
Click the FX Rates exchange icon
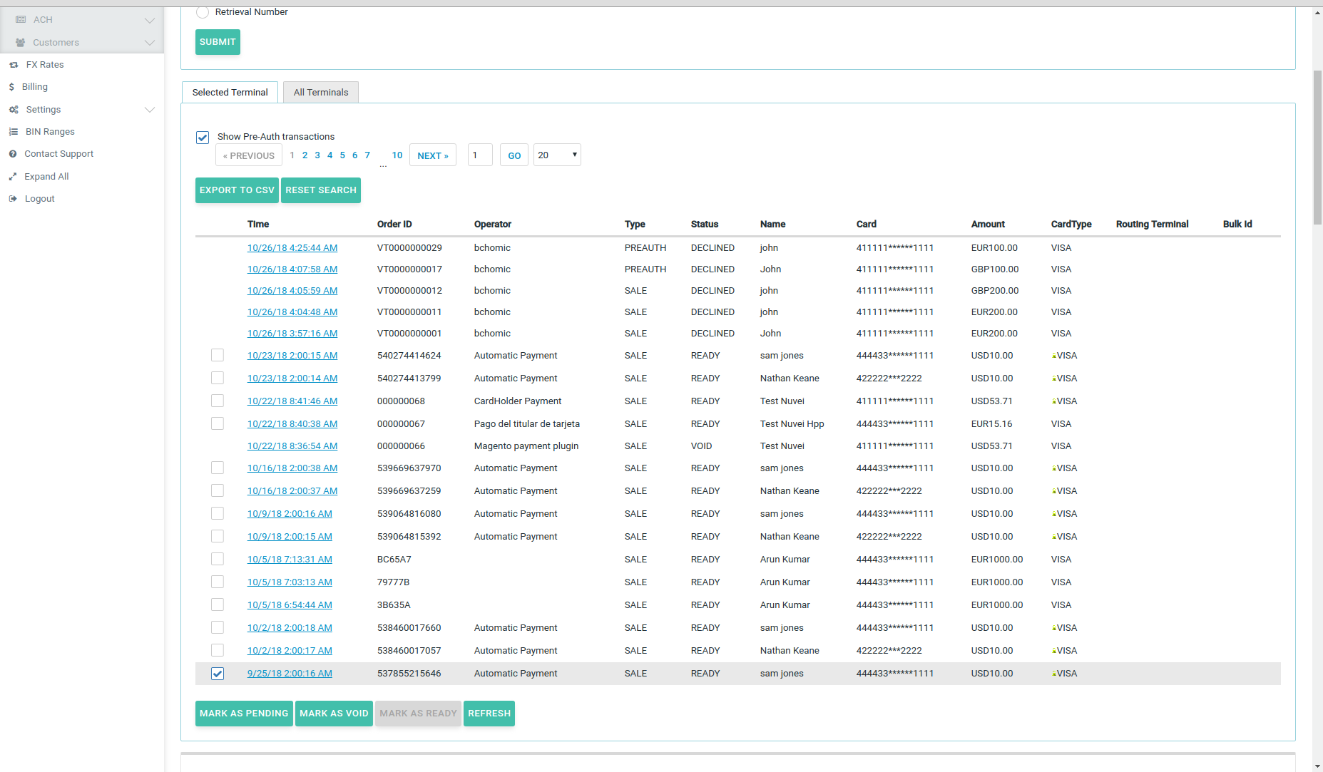(x=14, y=65)
